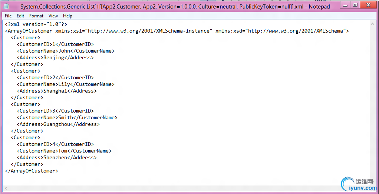
Task: Open the File menu
Action: pos(8,16)
